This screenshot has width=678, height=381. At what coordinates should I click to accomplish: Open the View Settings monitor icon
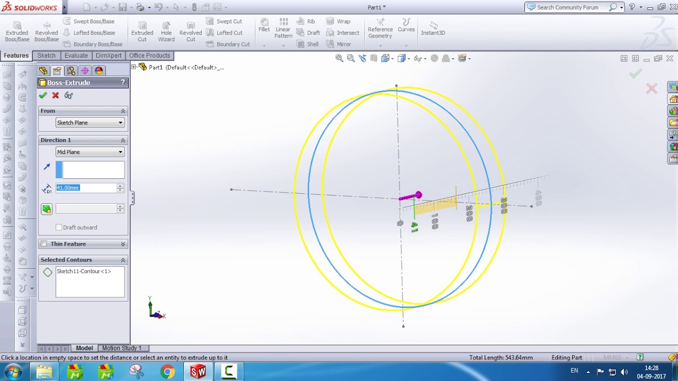click(x=462, y=58)
